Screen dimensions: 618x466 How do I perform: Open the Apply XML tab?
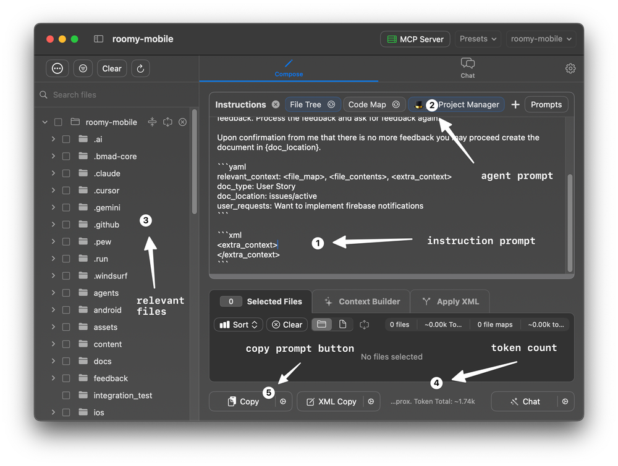(x=451, y=301)
